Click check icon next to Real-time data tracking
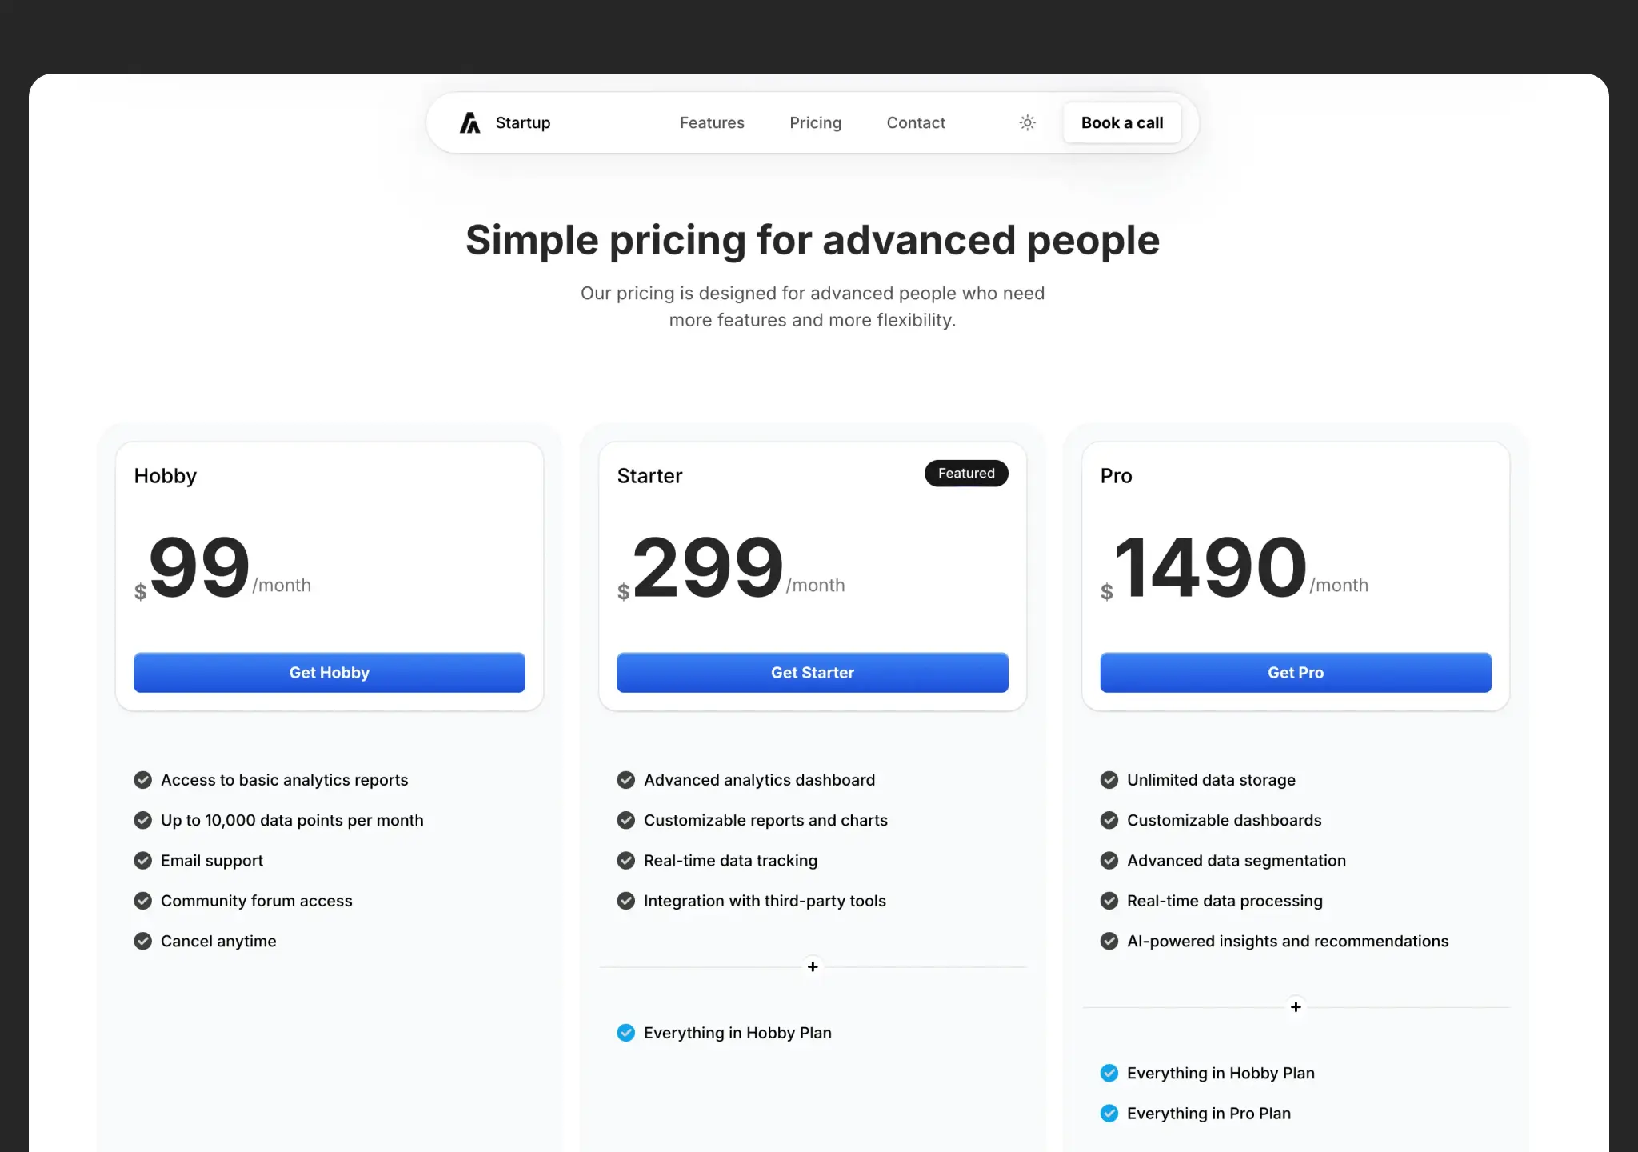 (626, 861)
